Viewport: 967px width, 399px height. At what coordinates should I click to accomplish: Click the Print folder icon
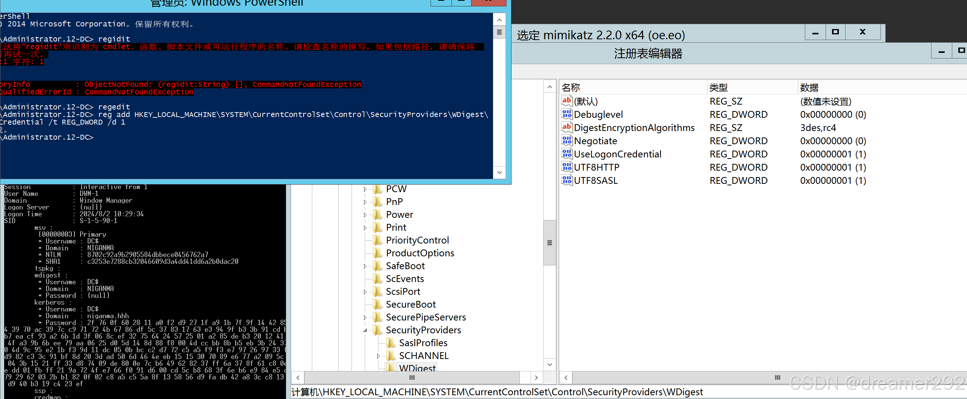click(377, 227)
